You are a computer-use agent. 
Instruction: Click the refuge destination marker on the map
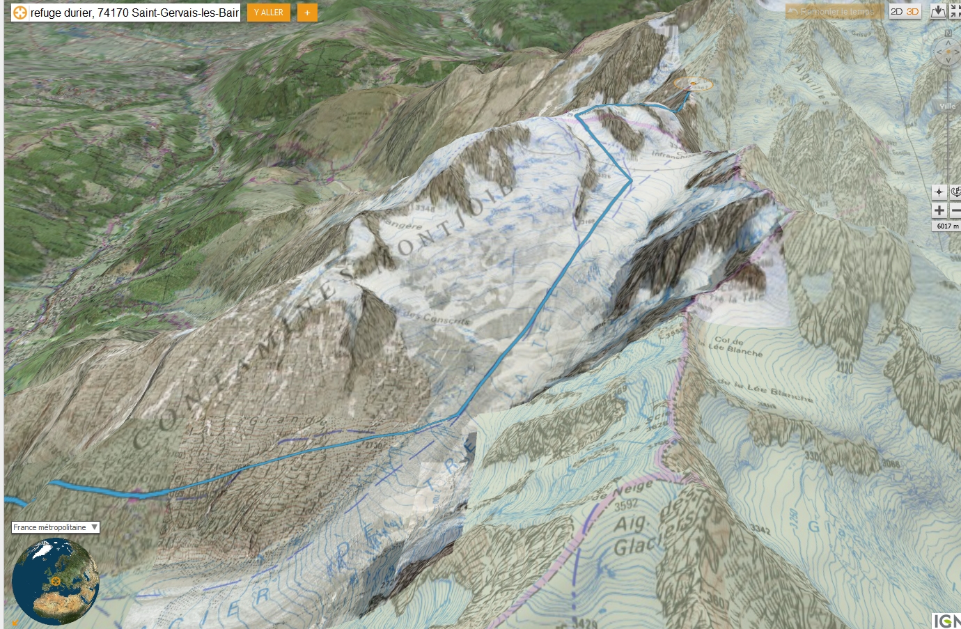tap(693, 84)
